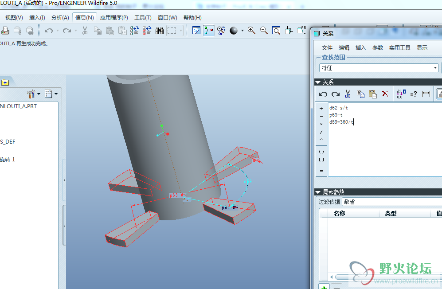The width and height of the screenshot is (442, 289).
Task: Click the Cut scissors in main toolbar
Action: point(85,31)
